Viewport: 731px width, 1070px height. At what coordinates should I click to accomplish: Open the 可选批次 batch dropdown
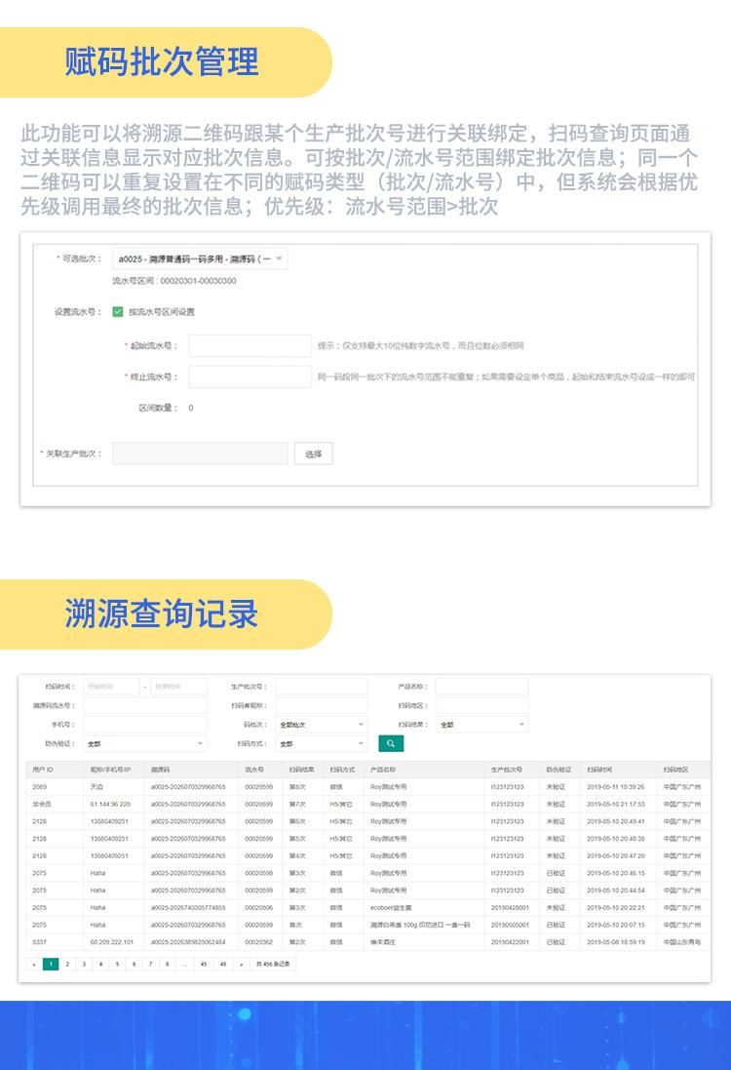(x=200, y=259)
